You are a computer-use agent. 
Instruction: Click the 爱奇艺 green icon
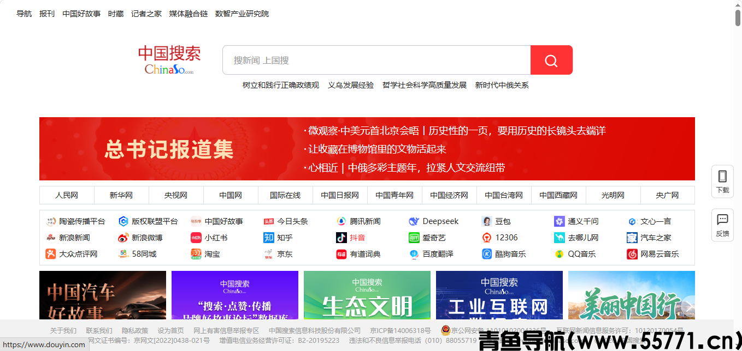click(x=414, y=238)
